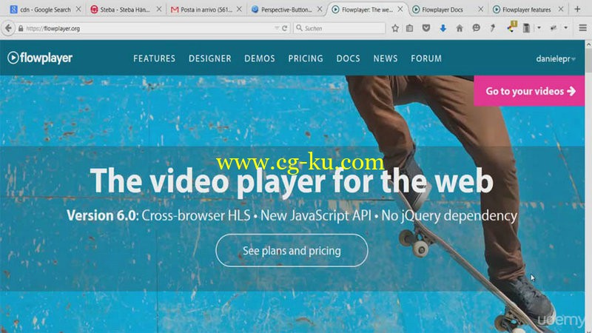The width and height of the screenshot is (592, 333).
Task: Click the Pocket save icon
Action: (x=426, y=28)
